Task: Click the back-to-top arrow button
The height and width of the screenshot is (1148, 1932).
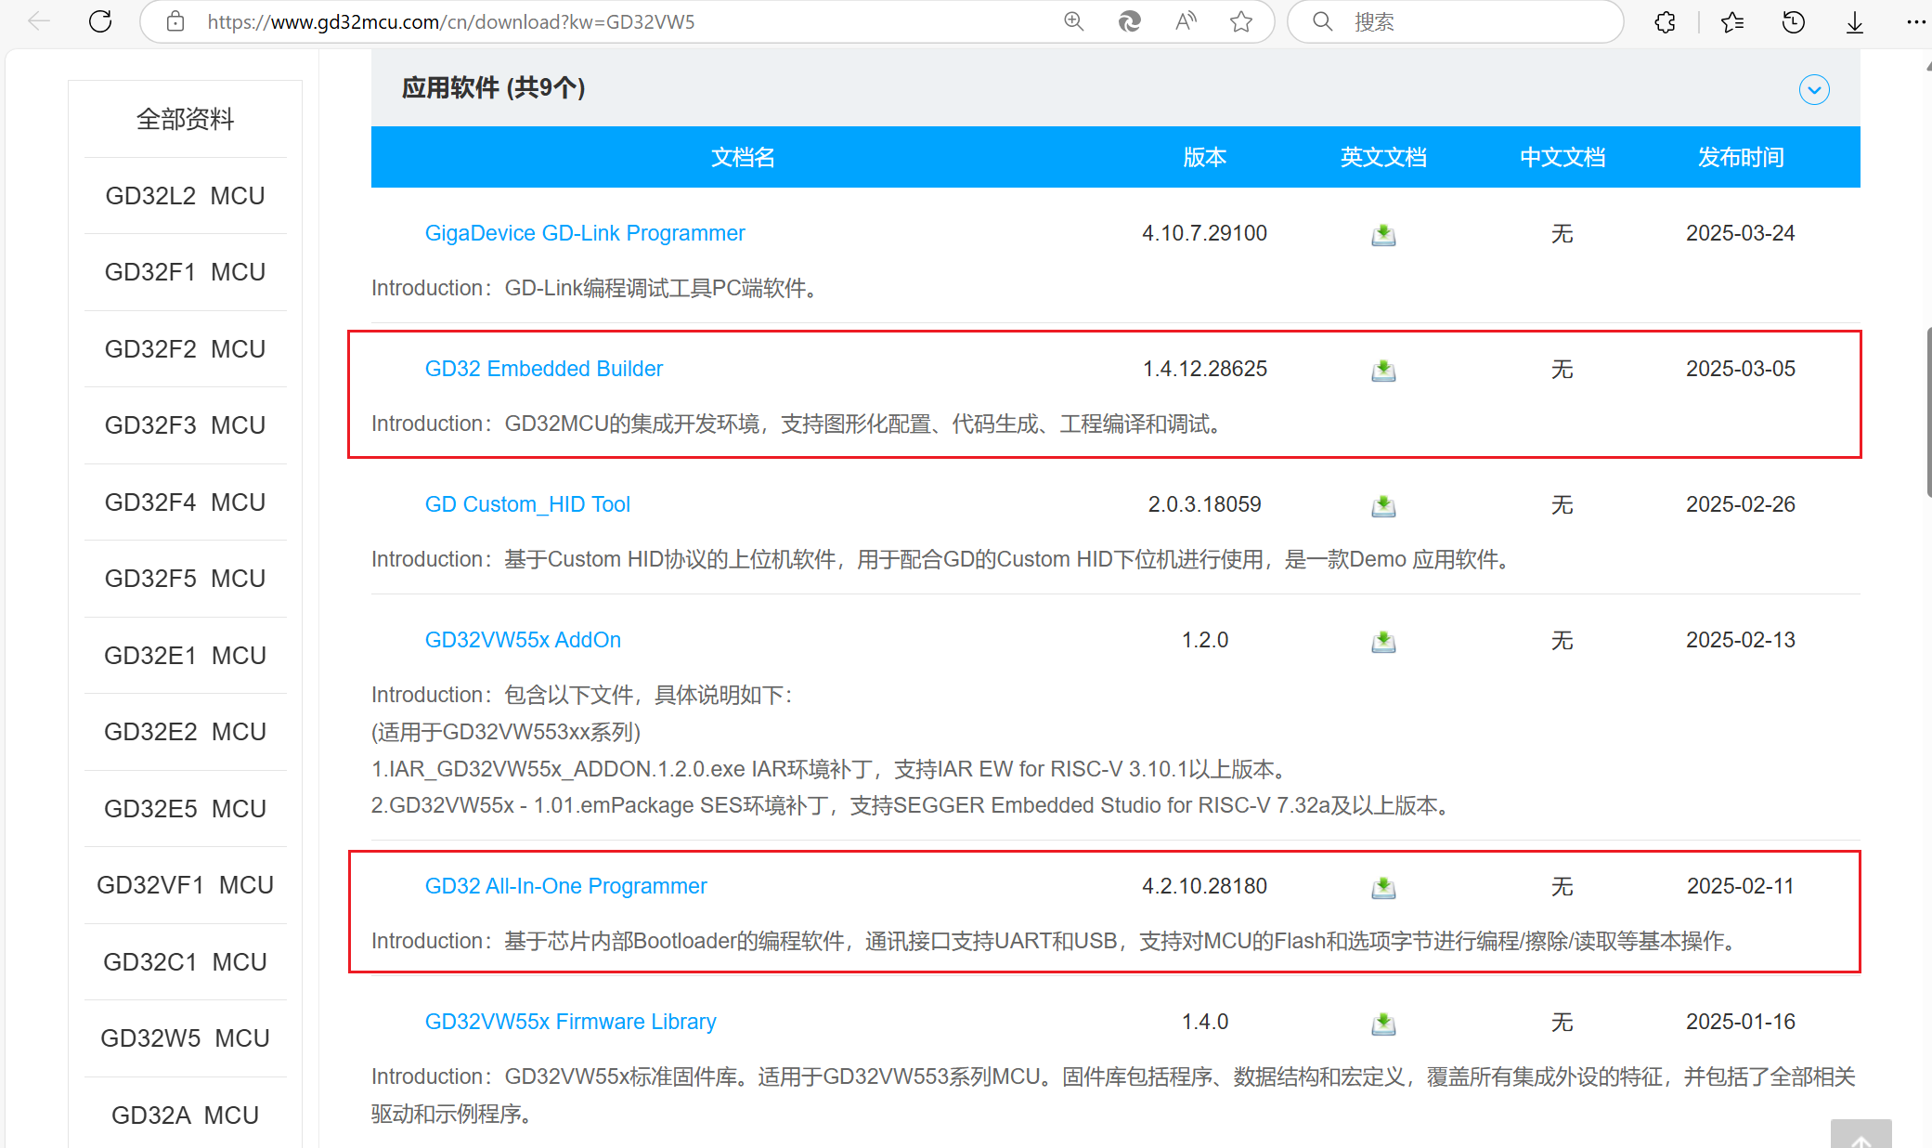Action: click(1861, 1134)
